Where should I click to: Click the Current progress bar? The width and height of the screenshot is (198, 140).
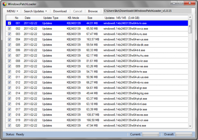tap(151, 134)
